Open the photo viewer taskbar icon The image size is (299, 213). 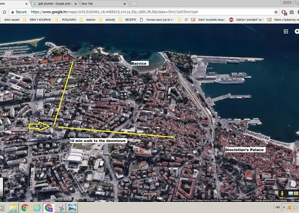72,208
